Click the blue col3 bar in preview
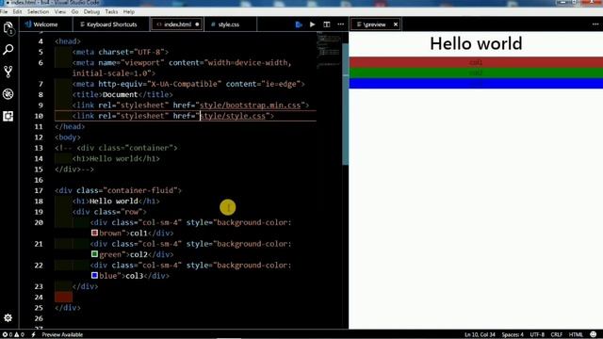The height and width of the screenshot is (339, 603). tap(476, 84)
